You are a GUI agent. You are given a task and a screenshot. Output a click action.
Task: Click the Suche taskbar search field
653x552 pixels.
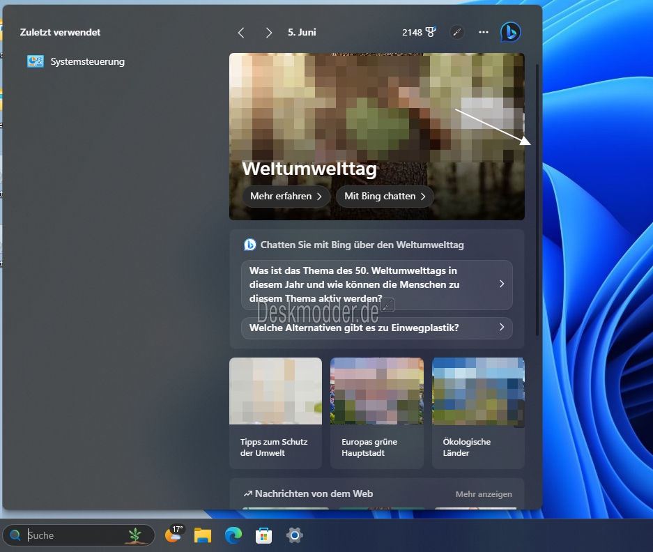[x=78, y=535]
